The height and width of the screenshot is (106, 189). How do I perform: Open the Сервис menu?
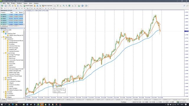point(25,3)
